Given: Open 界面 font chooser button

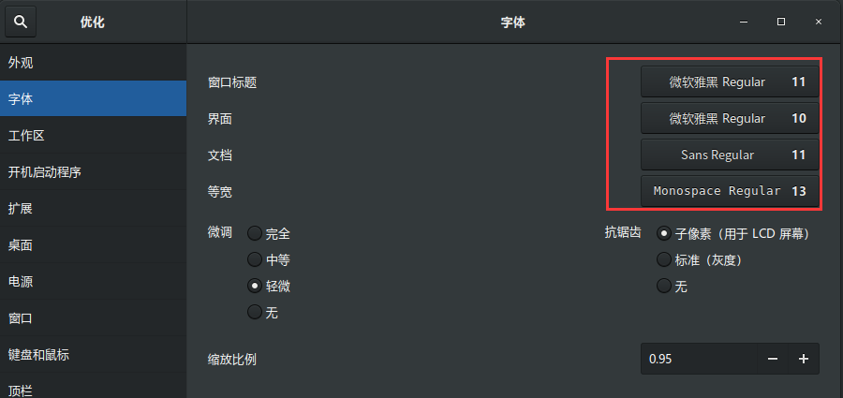Looking at the screenshot, I should point(730,118).
